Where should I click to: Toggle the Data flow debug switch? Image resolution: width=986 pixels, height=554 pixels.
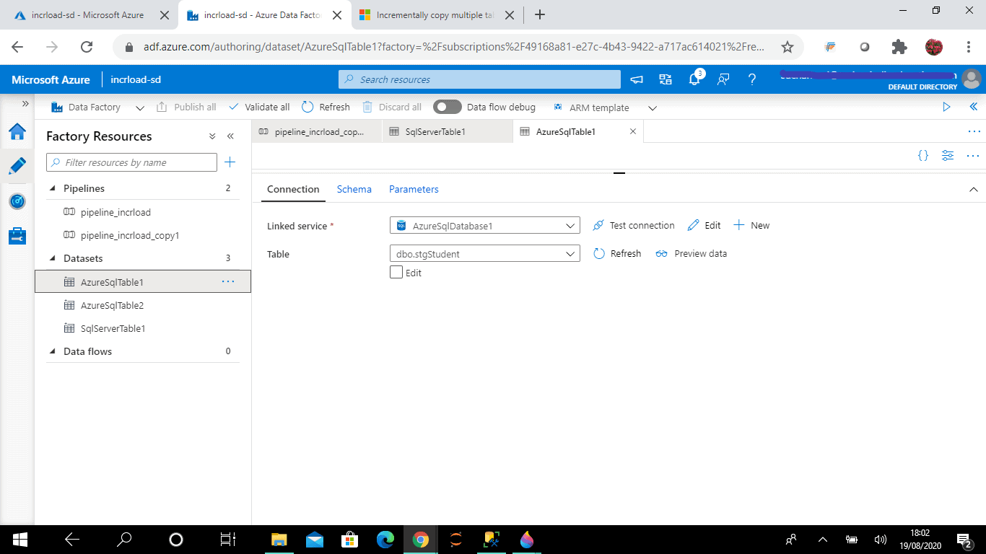coord(448,107)
